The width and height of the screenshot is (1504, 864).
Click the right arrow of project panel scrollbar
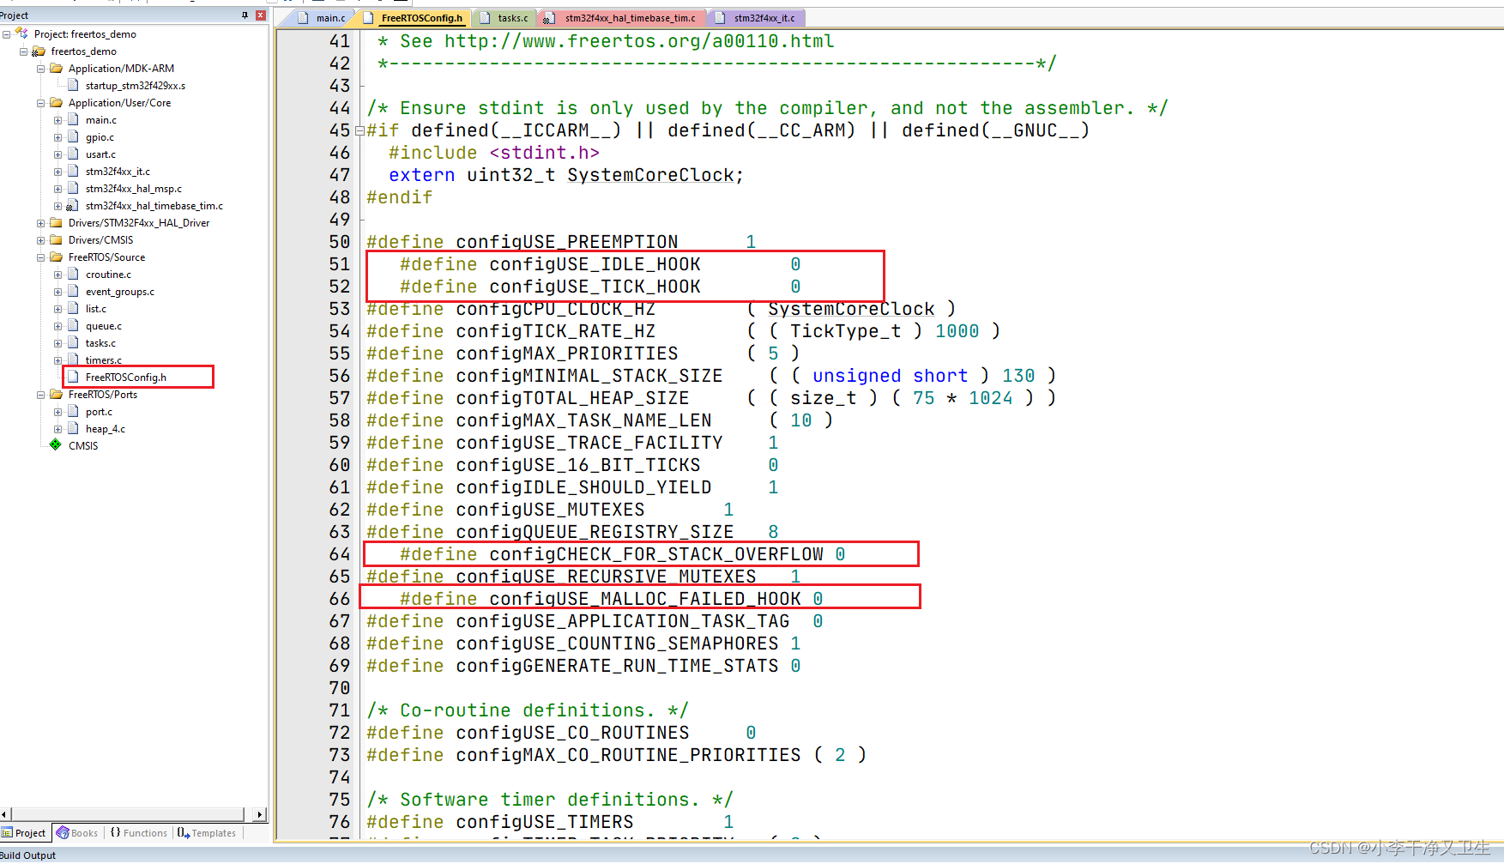pos(260,814)
